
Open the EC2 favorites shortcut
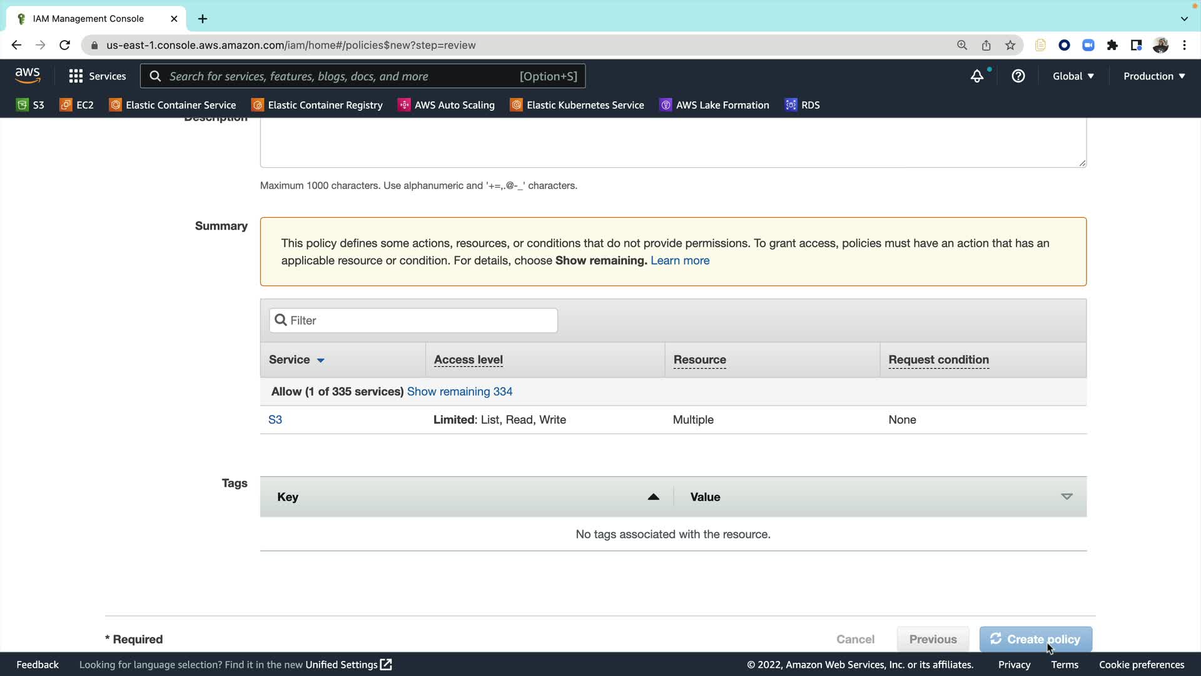tap(76, 105)
